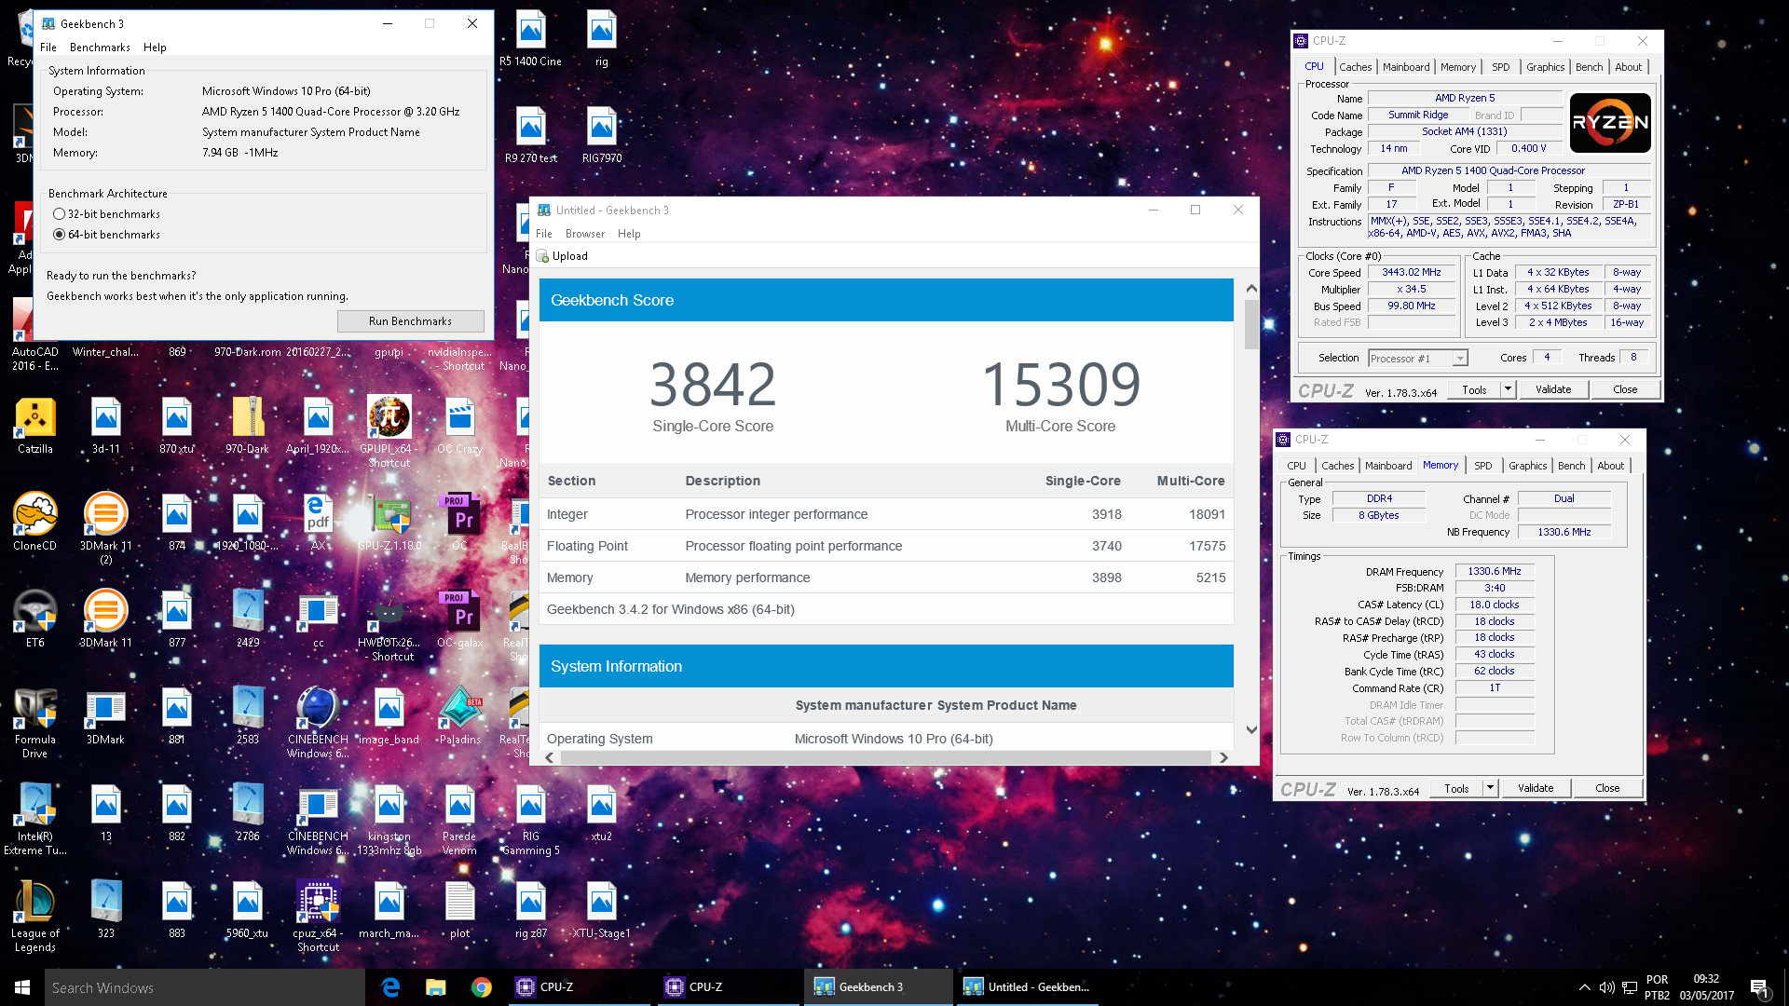Screen dimensions: 1789x1006
Task: Switch to Mainboard tab in upper CPU-Z
Action: 1406,67
